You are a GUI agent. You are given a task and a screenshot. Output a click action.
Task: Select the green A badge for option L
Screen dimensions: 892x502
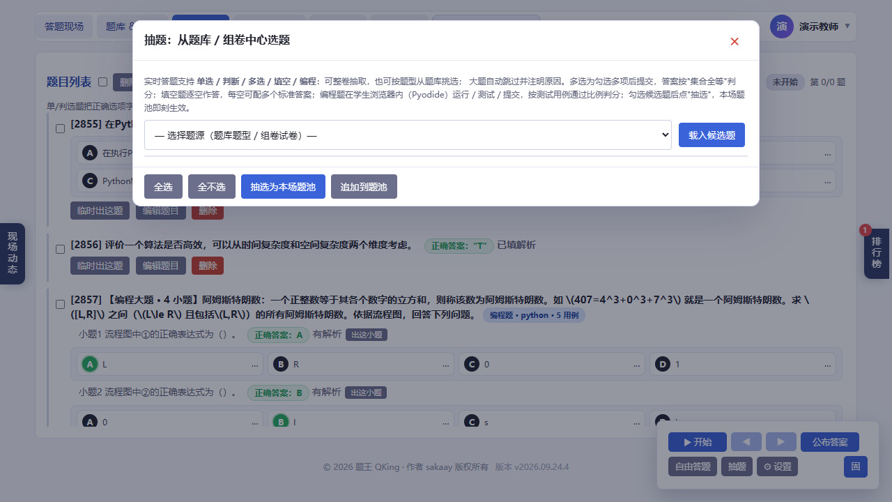(90, 364)
